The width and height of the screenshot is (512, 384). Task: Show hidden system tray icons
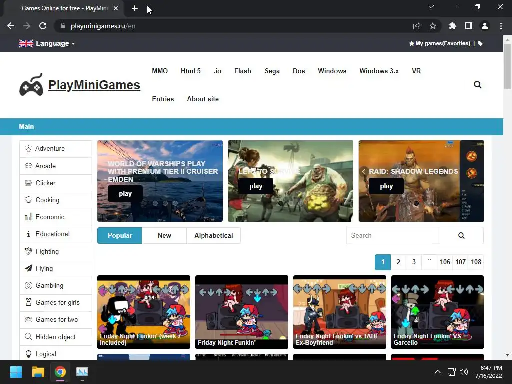438,372
